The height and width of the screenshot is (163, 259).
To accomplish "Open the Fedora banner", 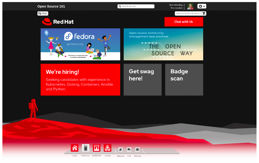I will 80,44.
